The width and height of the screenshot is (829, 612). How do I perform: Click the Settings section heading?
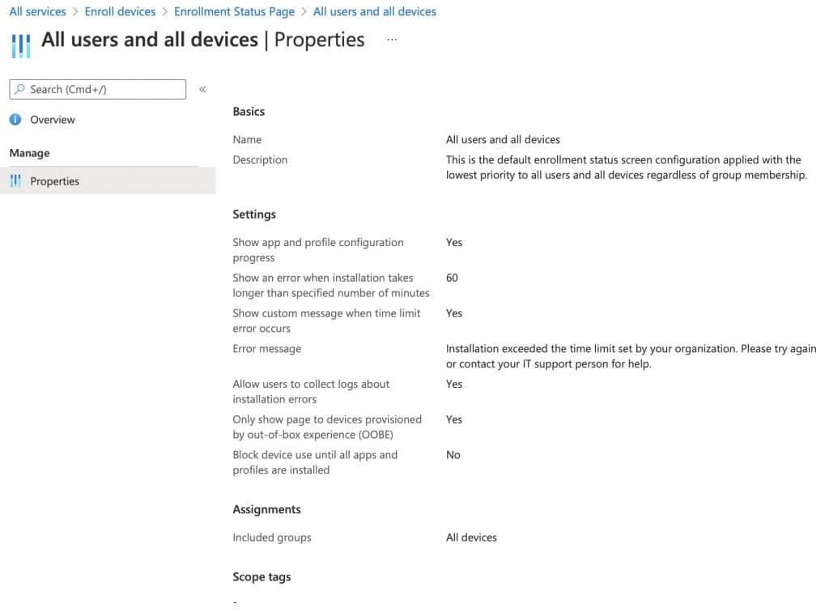click(x=253, y=214)
